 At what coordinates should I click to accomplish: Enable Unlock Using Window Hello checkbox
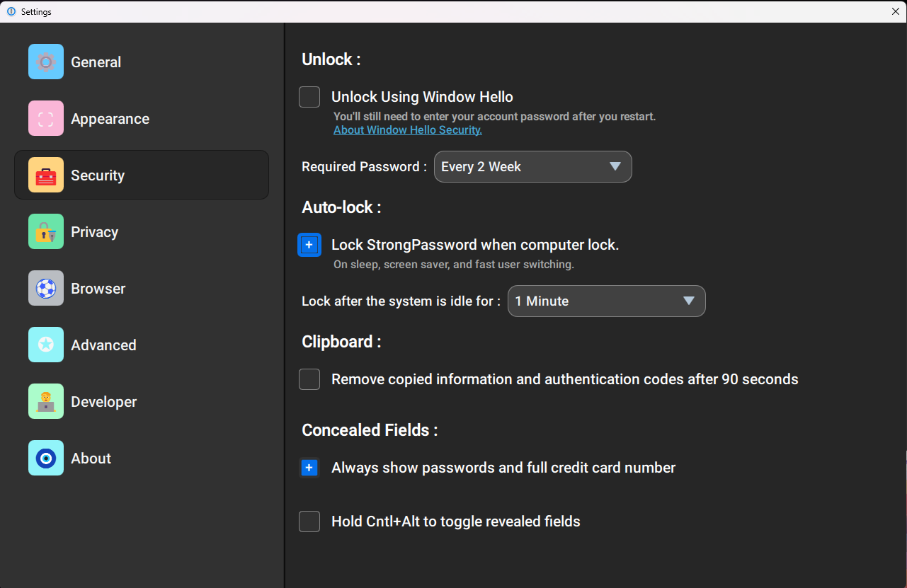pos(309,97)
